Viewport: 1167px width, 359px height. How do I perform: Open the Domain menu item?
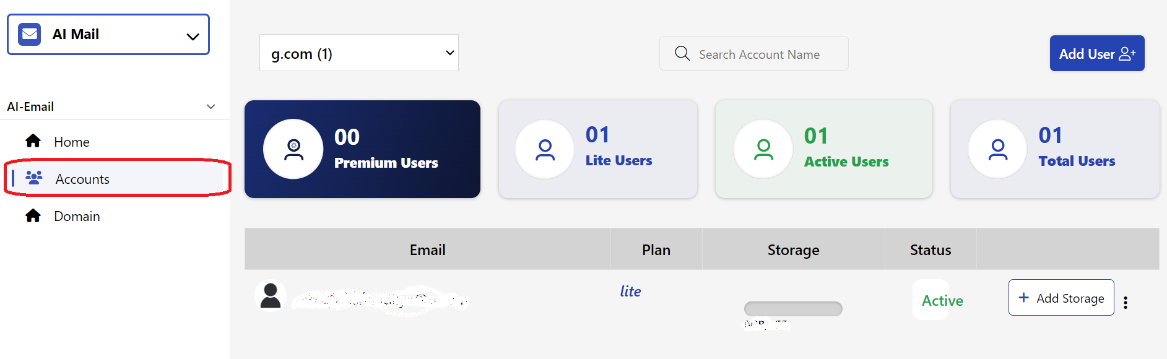click(x=77, y=216)
